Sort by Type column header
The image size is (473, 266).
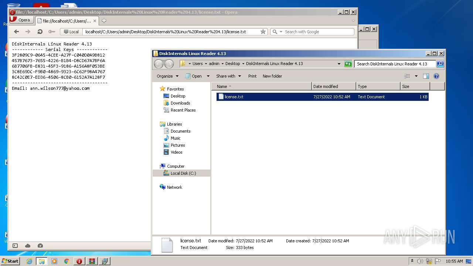pyautogui.click(x=378, y=86)
